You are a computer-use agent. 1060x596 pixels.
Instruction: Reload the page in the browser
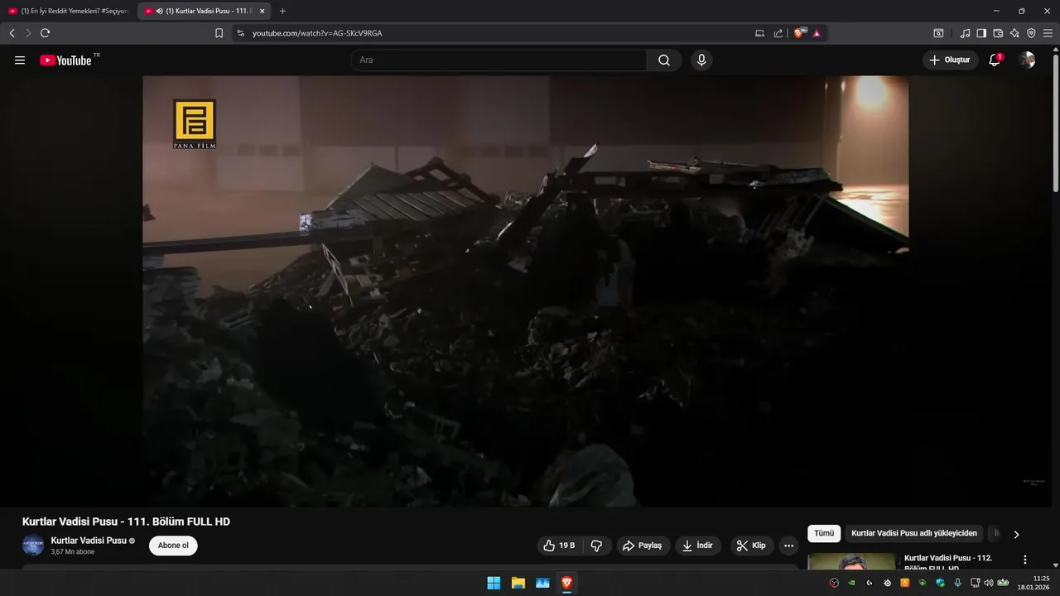(x=45, y=33)
